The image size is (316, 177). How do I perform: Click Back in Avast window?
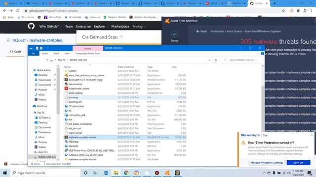point(201,31)
